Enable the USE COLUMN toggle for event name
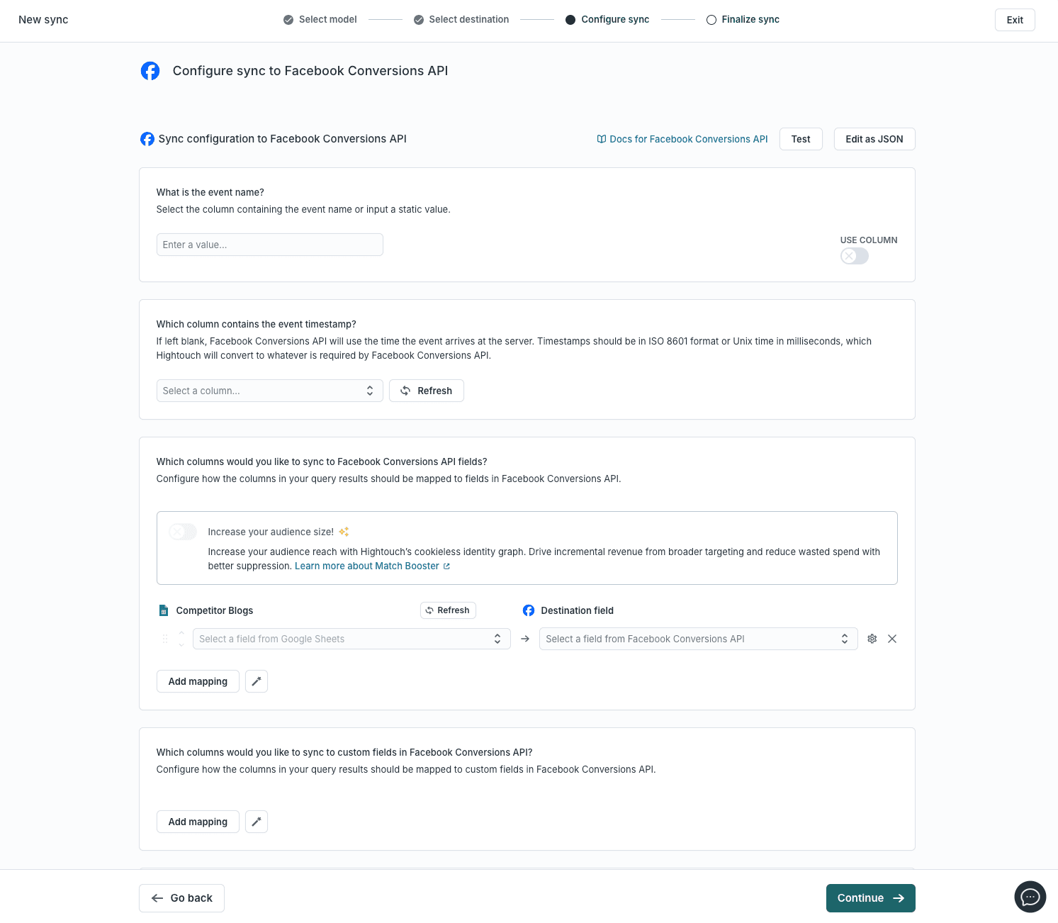The height and width of the screenshot is (923, 1058). 854,256
